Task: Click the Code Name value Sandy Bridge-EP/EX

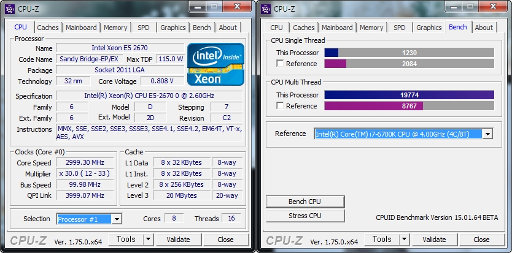Action: coord(90,59)
